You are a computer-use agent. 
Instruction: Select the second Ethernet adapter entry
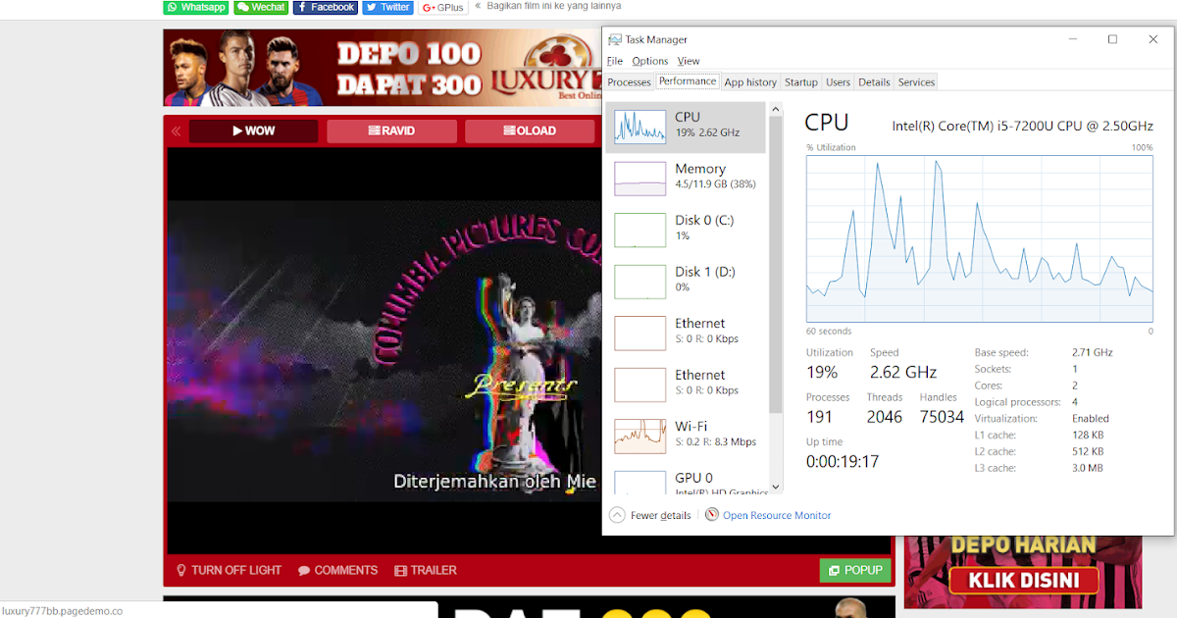(x=686, y=383)
